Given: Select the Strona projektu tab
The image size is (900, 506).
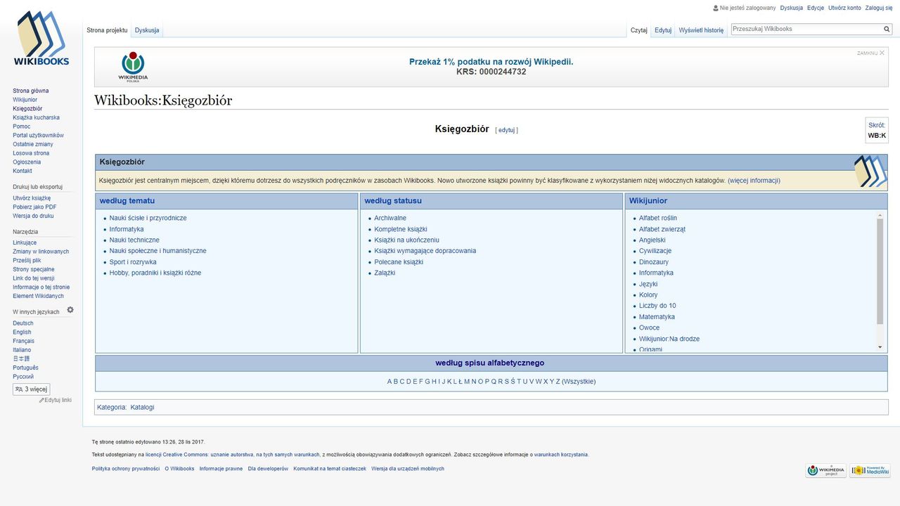Looking at the screenshot, I should tap(107, 30).
